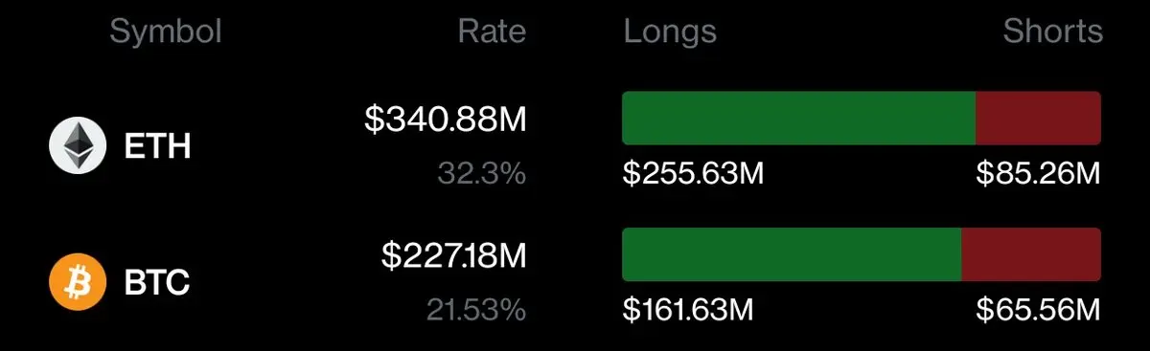Click the red shorts segment of ETH bar
This screenshot has width=1150, height=351.
(x=1038, y=118)
